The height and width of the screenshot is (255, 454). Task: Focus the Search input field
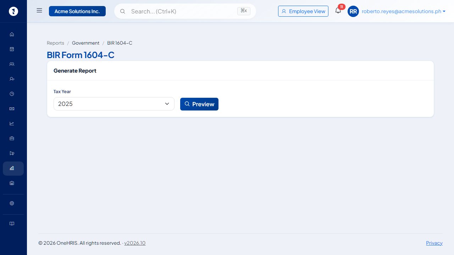pyautogui.click(x=185, y=11)
